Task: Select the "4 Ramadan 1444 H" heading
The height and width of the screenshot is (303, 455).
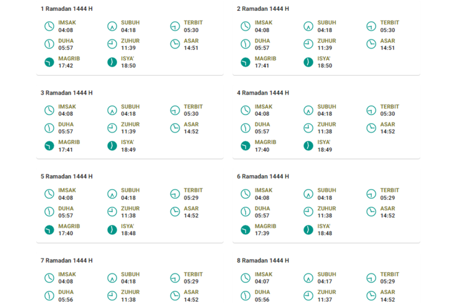Action: click(x=263, y=93)
